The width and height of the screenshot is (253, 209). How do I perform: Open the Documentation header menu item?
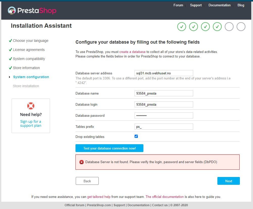[219, 5]
